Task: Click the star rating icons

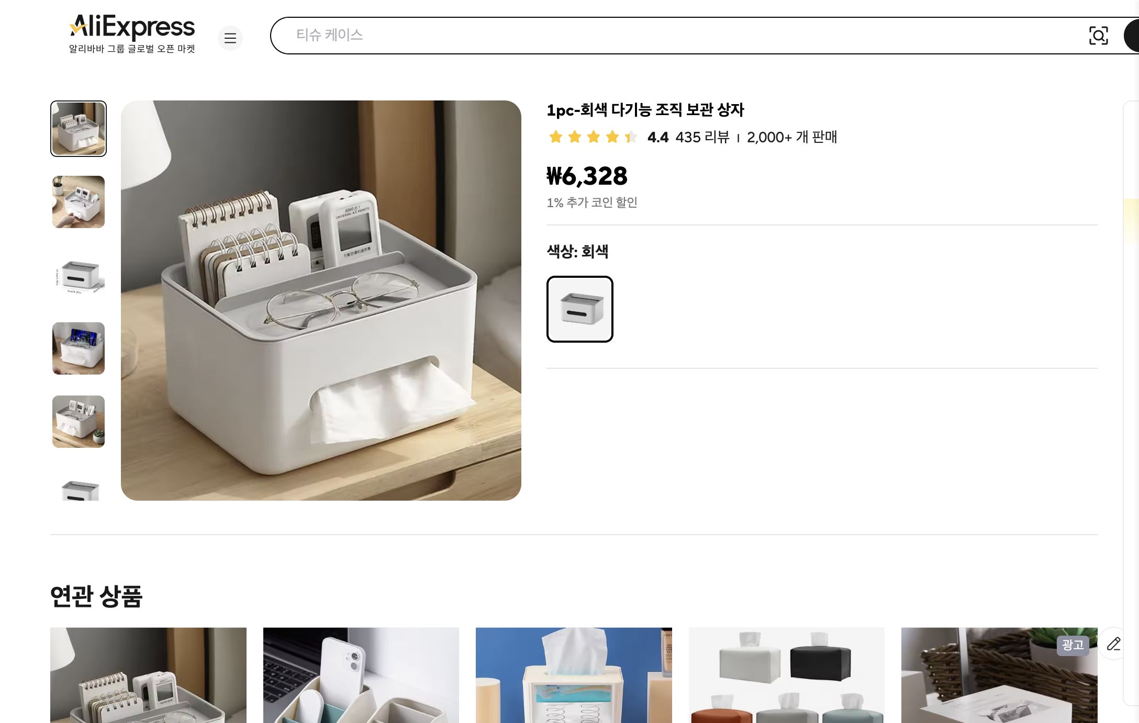Action: (593, 137)
